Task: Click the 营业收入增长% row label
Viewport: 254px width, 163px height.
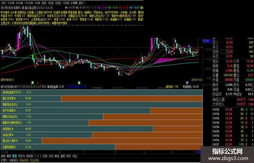Action: point(10,141)
